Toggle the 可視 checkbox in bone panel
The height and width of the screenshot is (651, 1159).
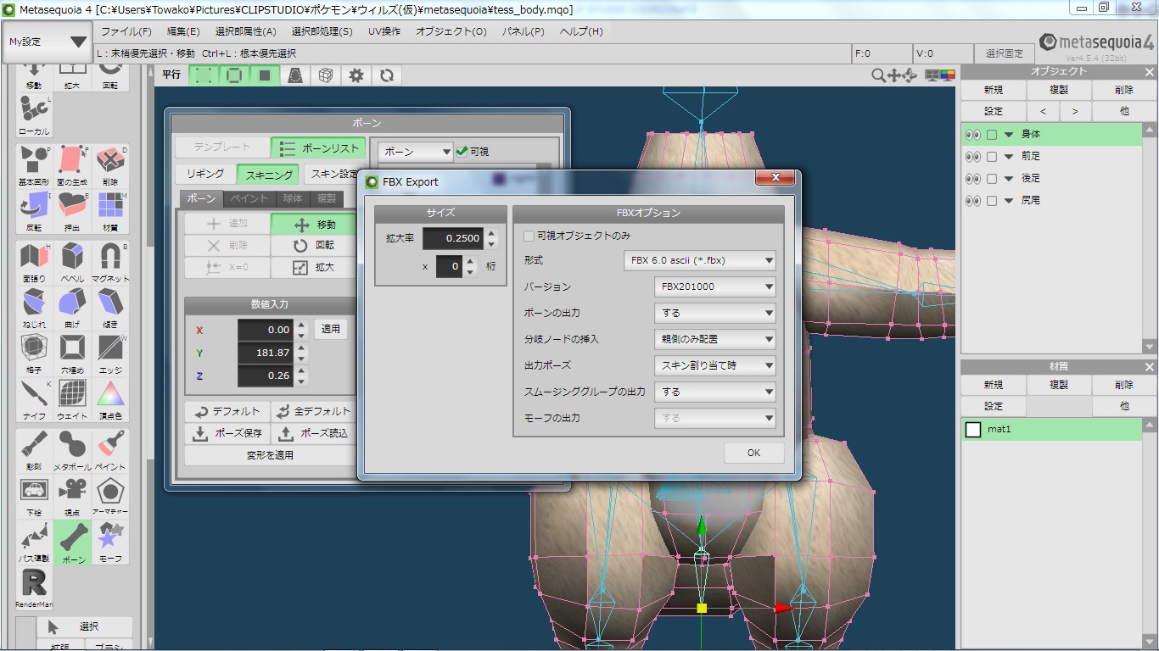tap(462, 152)
